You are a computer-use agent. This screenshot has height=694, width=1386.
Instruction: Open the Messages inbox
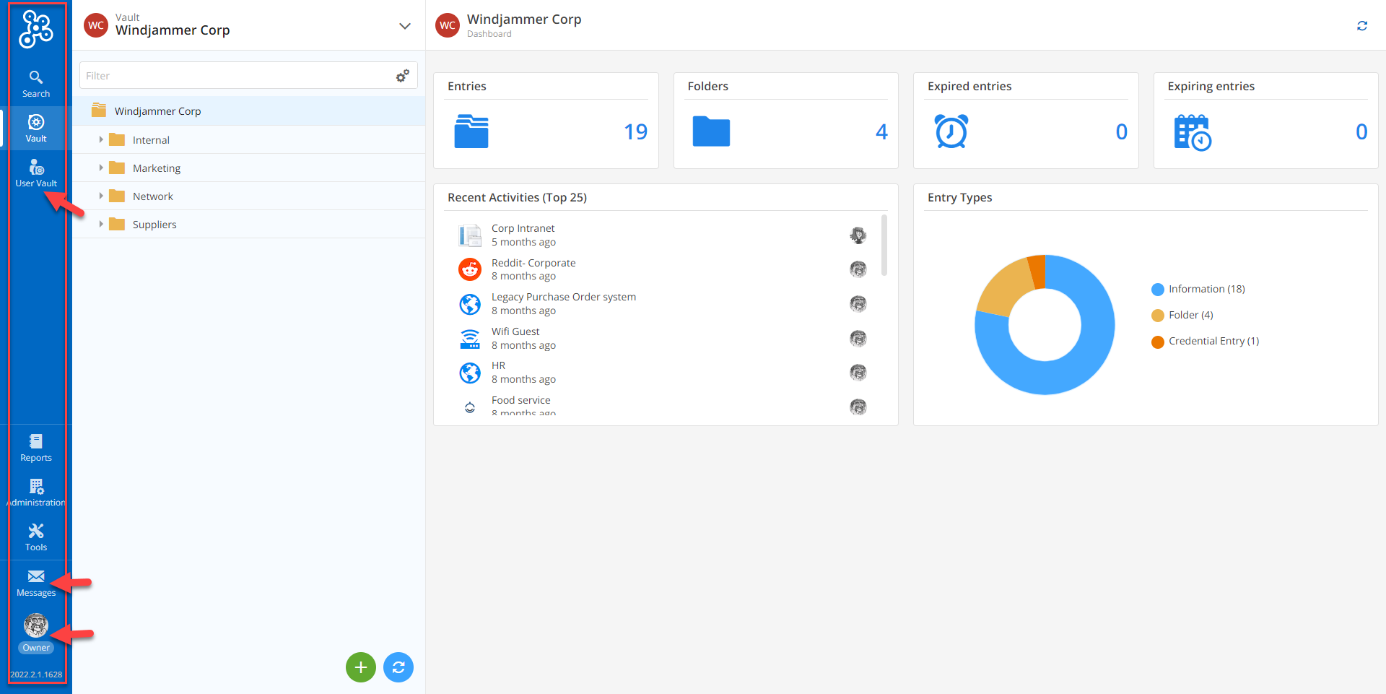pyautogui.click(x=35, y=582)
